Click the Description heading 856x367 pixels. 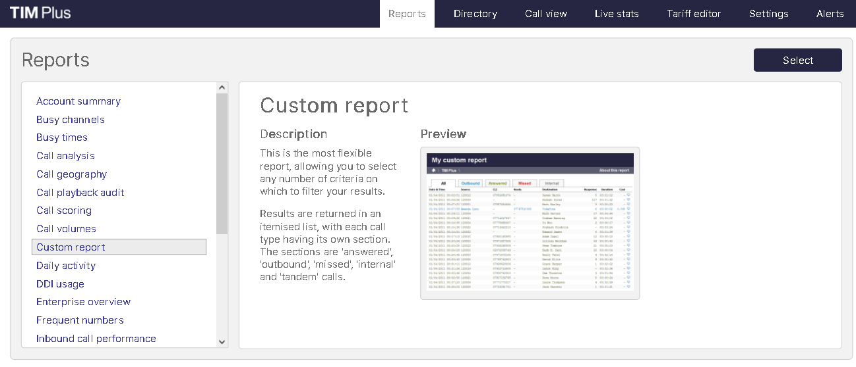pos(293,134)
